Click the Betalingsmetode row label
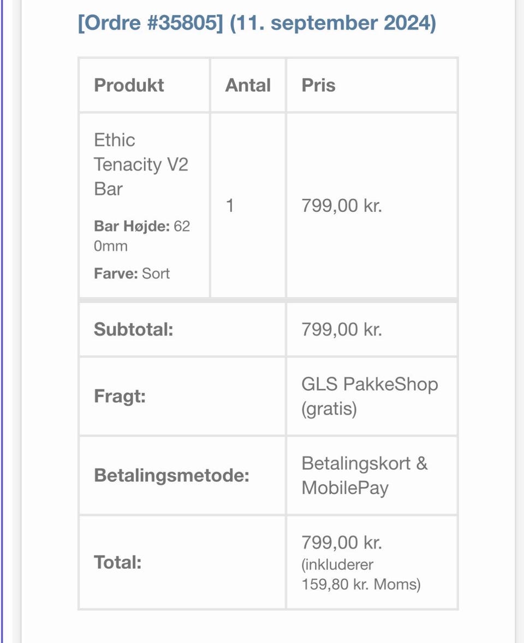The image size is (524, 643). click(x=171, y=475)
